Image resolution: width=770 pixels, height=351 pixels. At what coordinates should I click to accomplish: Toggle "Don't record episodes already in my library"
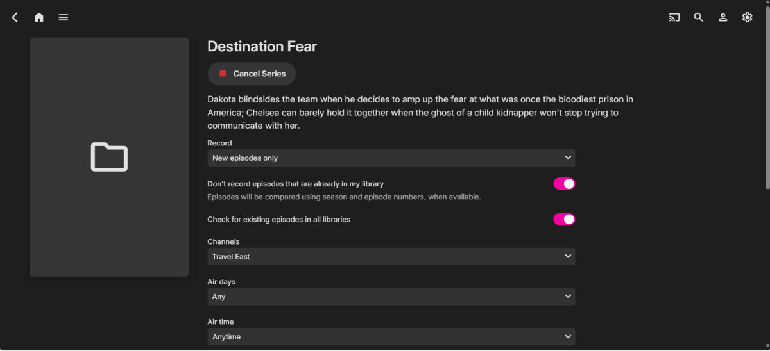pos(564,184)
